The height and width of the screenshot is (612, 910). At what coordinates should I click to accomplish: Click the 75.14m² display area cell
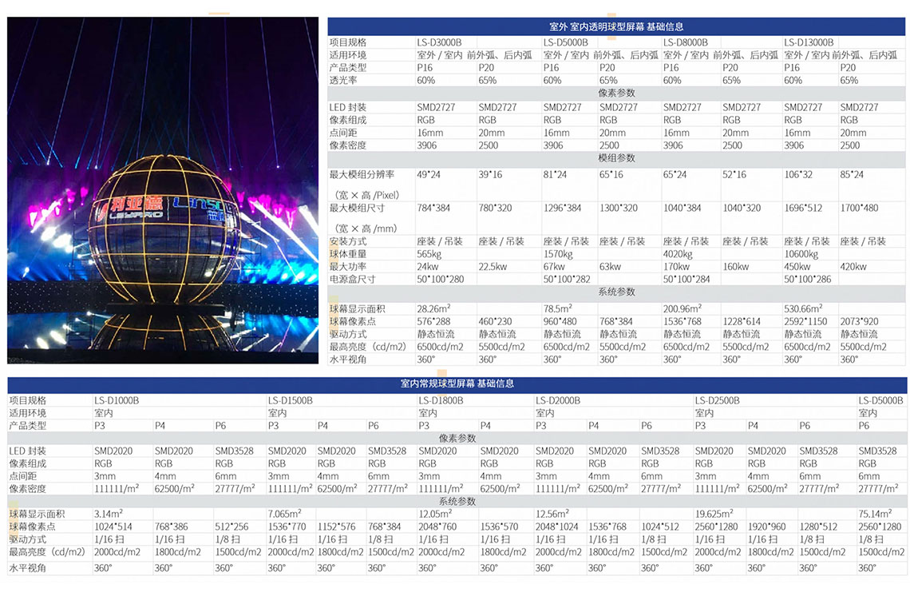click(875, 515)
